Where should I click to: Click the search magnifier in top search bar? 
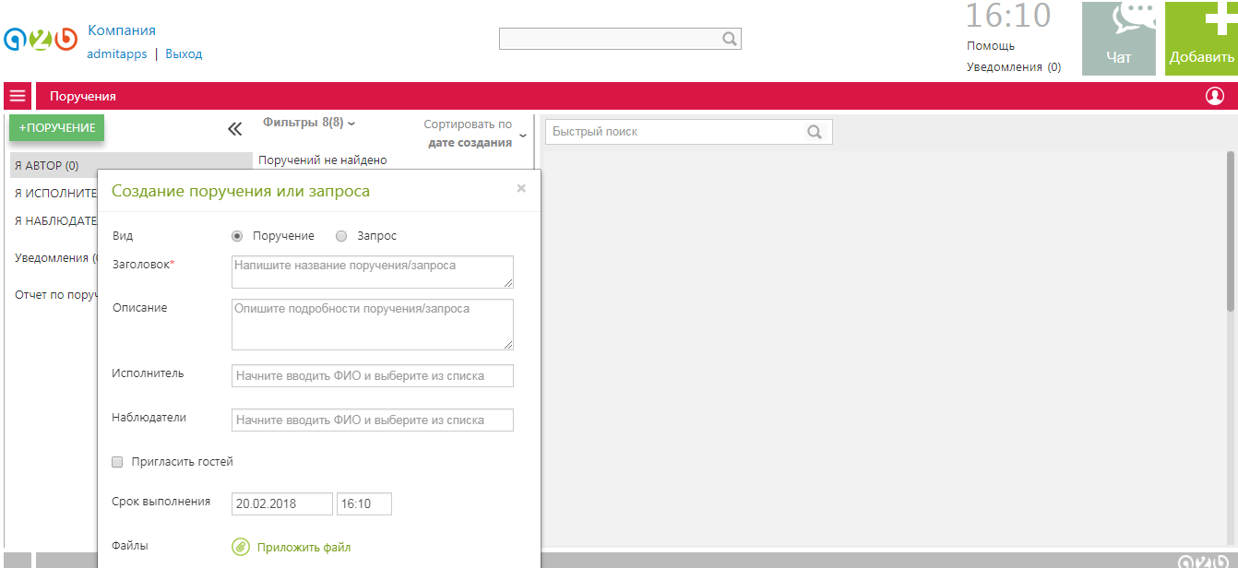(x=729, y=39)
